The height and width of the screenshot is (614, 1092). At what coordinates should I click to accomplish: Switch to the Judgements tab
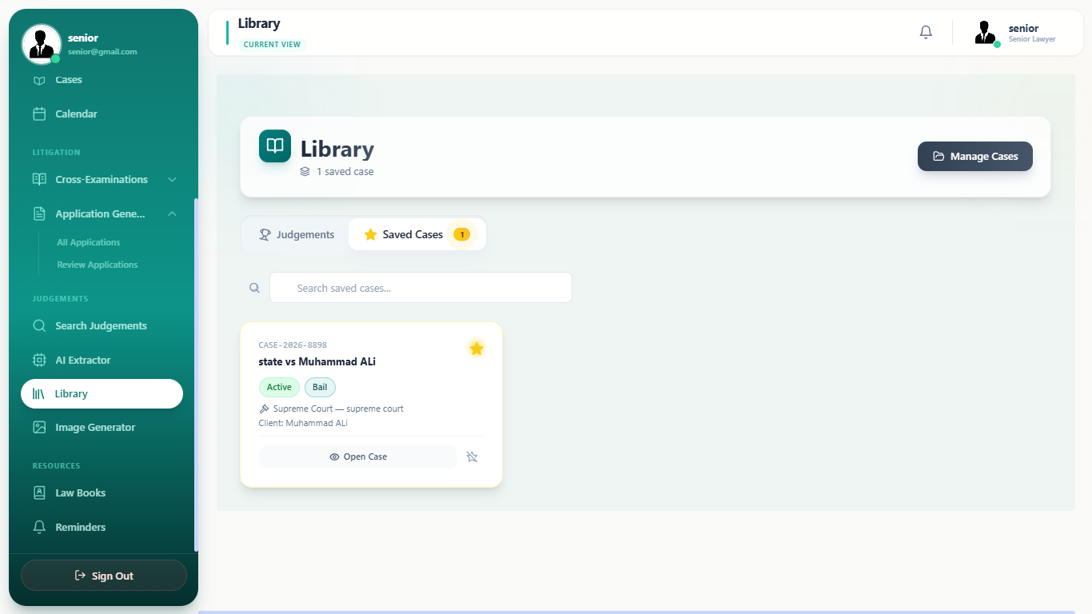(297, 234)
